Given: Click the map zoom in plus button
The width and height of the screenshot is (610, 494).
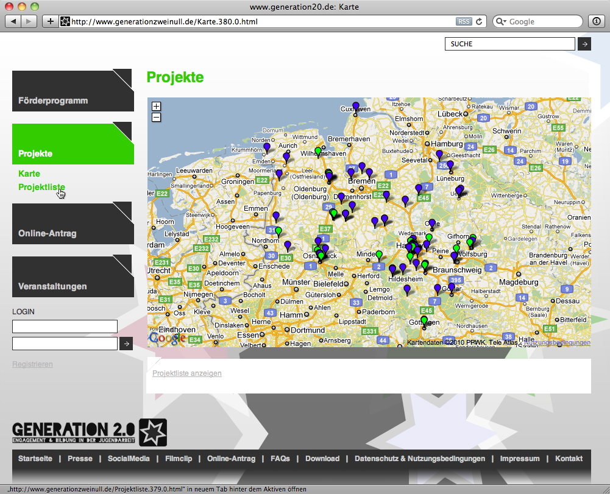Looking at the screenshot, I should 156,106.
